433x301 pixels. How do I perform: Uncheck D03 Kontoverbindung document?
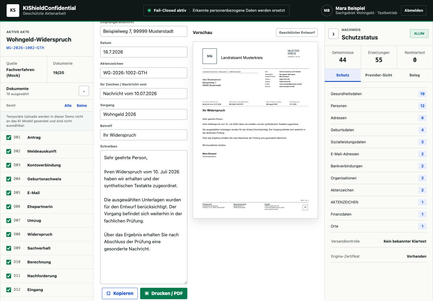click(9, 165)
